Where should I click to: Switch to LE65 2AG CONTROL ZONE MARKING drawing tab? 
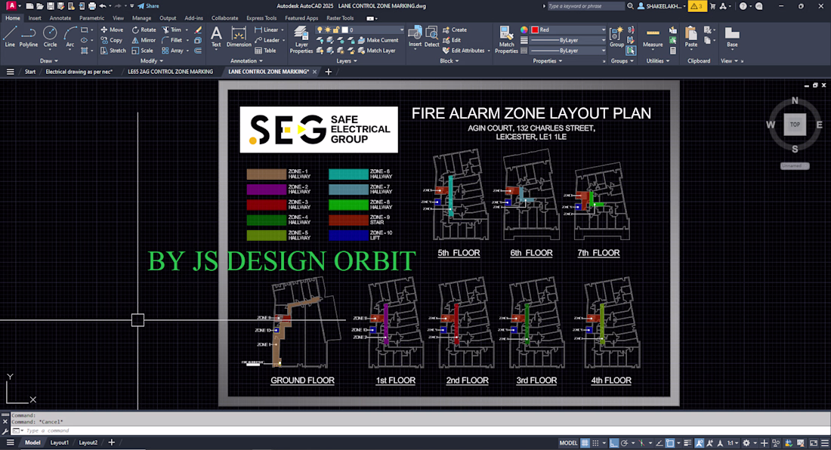[x=170, y=72]
